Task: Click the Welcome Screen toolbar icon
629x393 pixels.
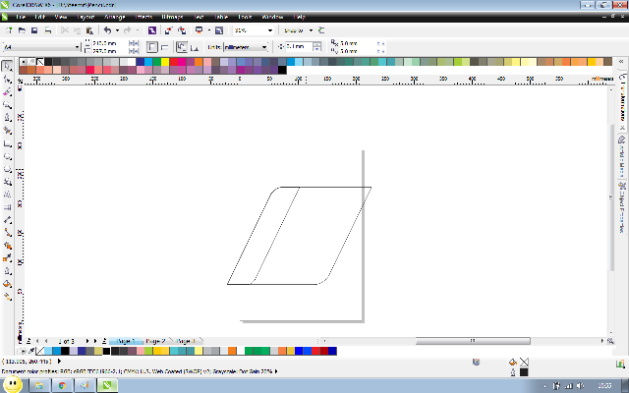Action: tap(219, 30)
